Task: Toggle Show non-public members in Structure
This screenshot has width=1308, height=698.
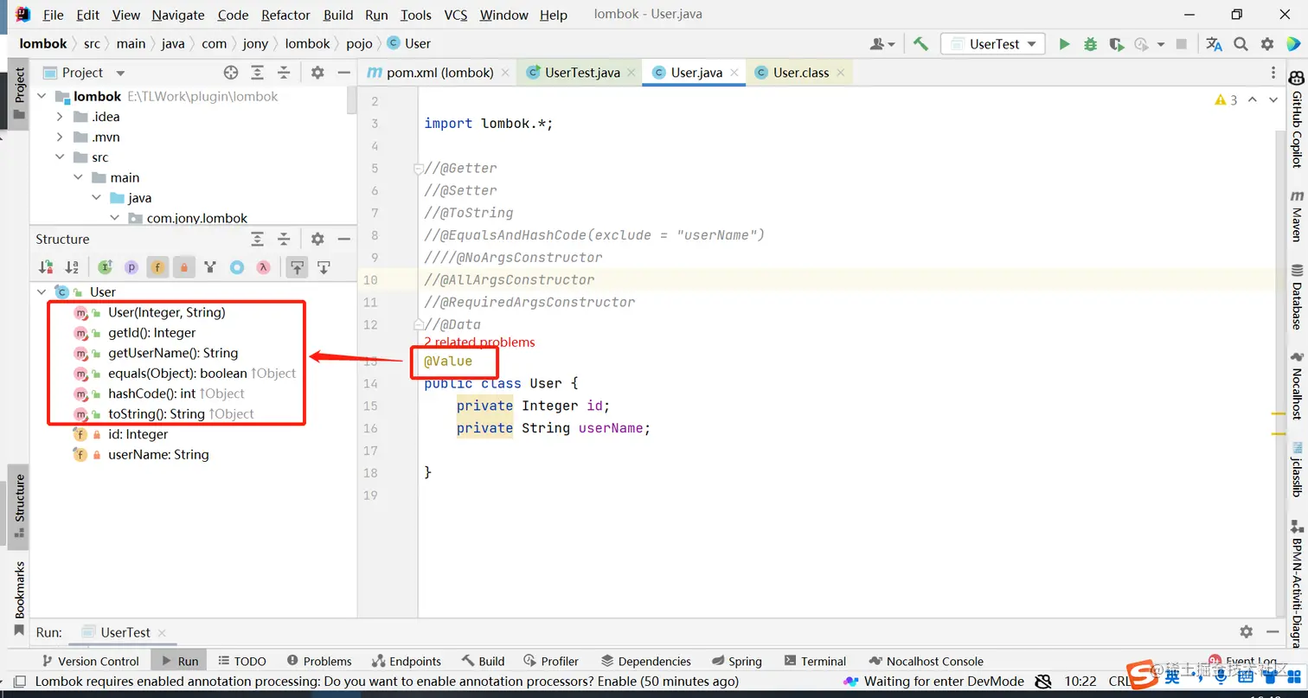Action: [x=183, y=267]
